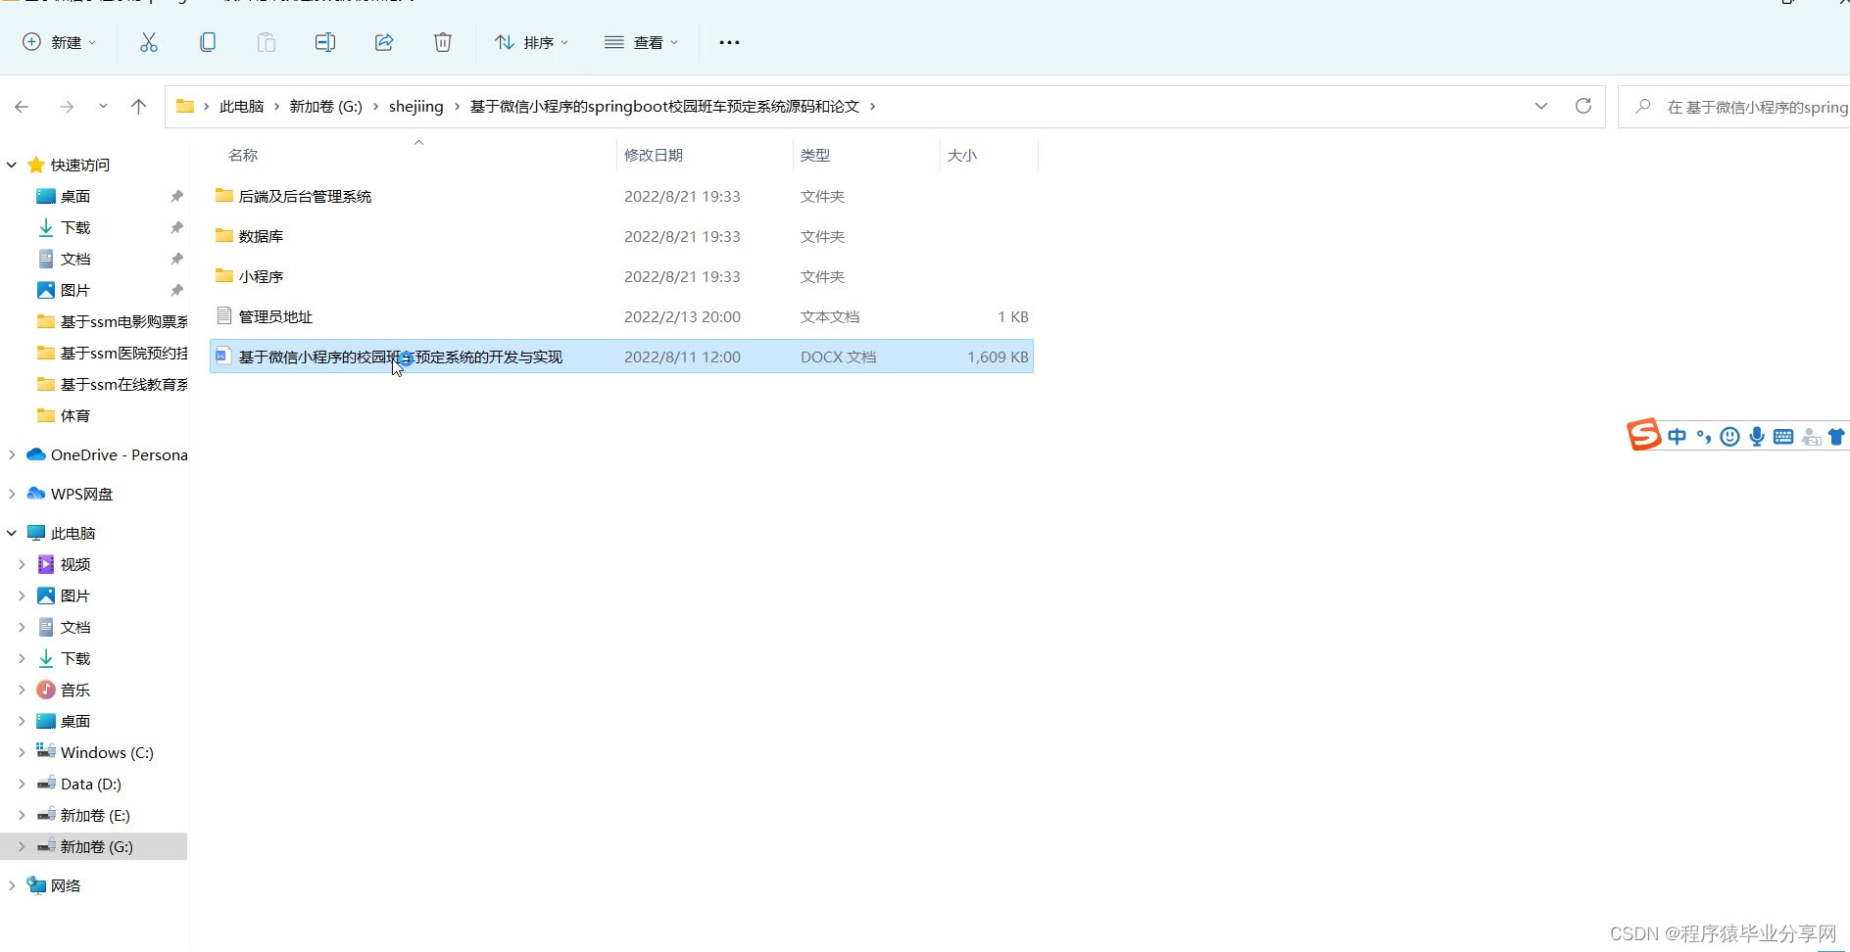Toggle Sogou punctuation mode icon
Image resolution: width=1850 pixels, height=952 pixels.
click(x=1704, y=437)
